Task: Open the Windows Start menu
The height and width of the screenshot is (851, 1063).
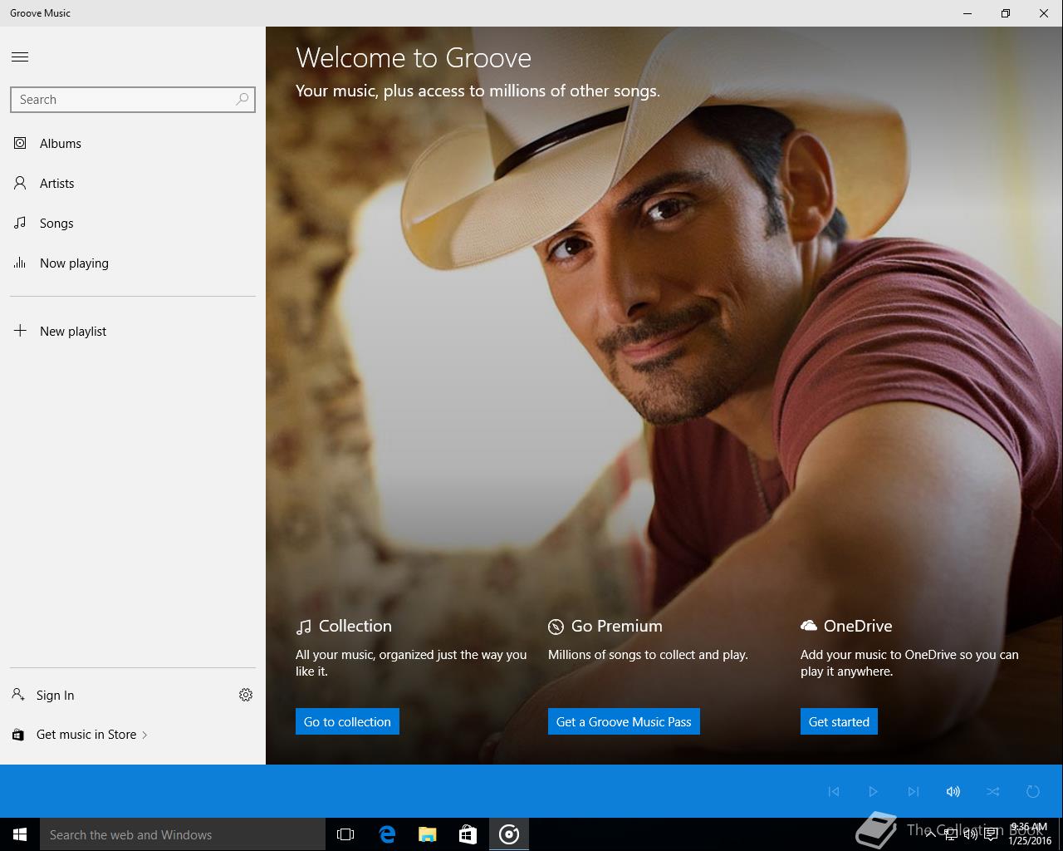Action: [20, 834]
